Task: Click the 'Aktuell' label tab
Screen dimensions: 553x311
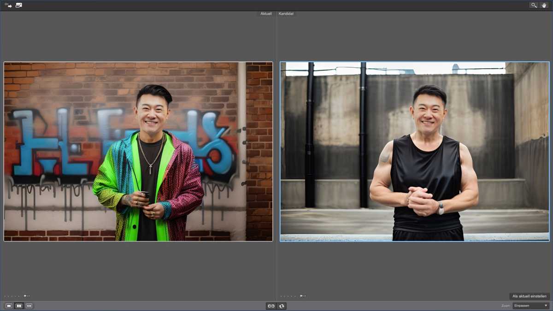Action: pos(266,14)
